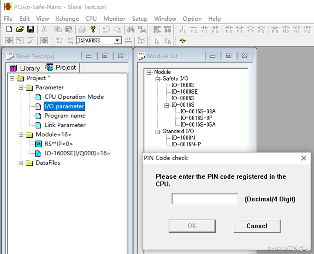Click the PIN code entry field
The image size is (314, 254).
pyautogui.click(x=204, y=199)
